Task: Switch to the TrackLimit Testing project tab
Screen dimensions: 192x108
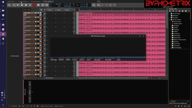Action: click(x=22, y=1)
